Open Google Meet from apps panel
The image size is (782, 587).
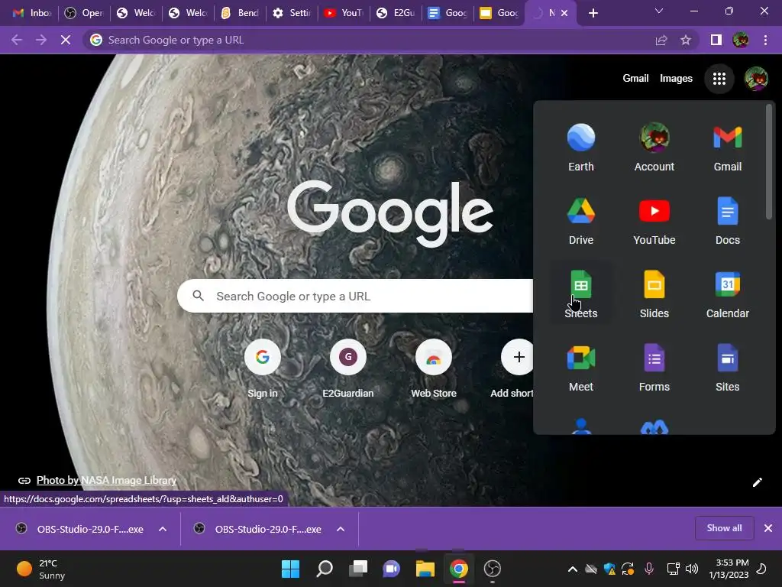pos(581,368)
